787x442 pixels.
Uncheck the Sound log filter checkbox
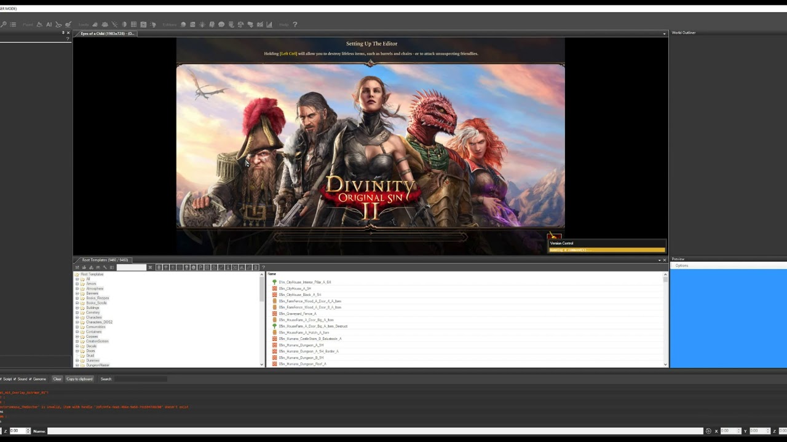[x=15, y=379]
